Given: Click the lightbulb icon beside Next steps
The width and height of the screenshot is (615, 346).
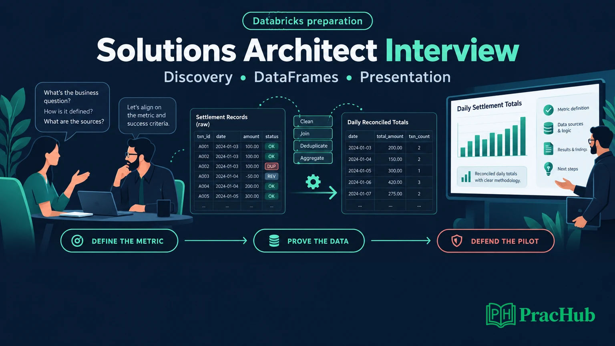Looking at the screenshot, I should [549, 169].
